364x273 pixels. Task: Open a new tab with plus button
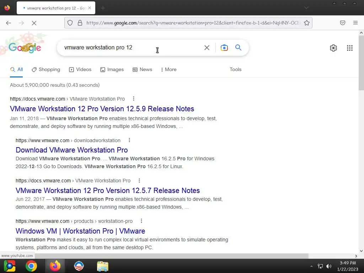pyautogui.click(x=103, y=8)
